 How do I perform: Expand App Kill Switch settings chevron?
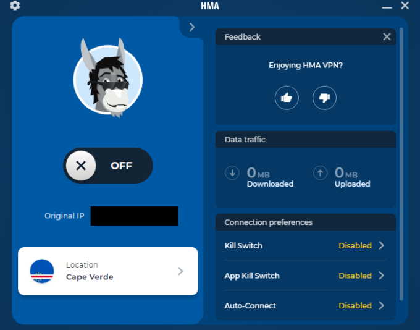[x=382, y=276]
